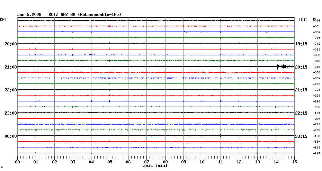The width and height of the screenshot is (322, 171).
Task: Click the DC offset value -399
Action: pyautogui.click(x=316, y=38)
